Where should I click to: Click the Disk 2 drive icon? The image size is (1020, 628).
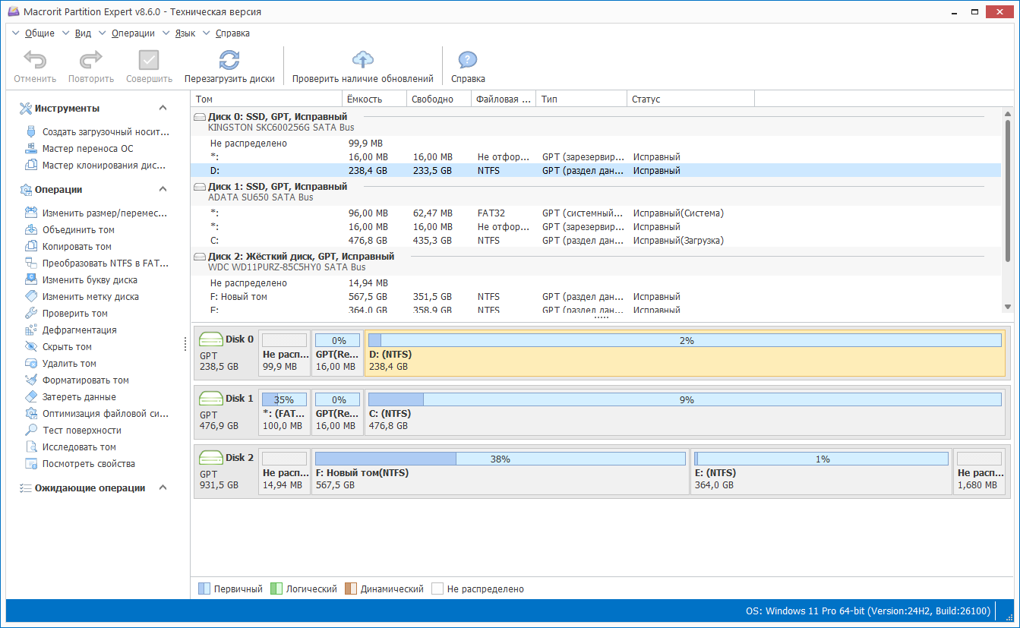(x=210, y=458)
